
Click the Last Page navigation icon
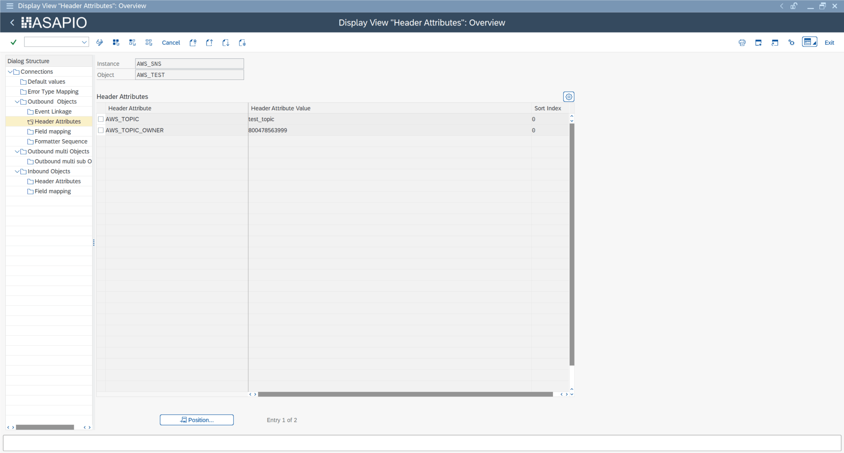pyautogui.click(x=242, y=43)
